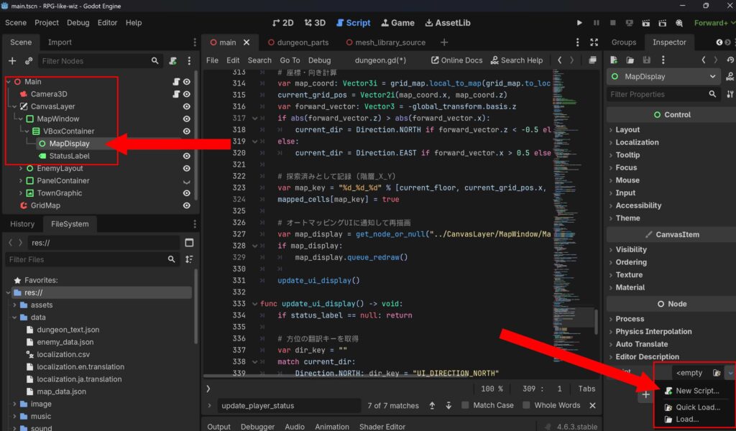
Task: Stop the running project
Action: [612, 22]
